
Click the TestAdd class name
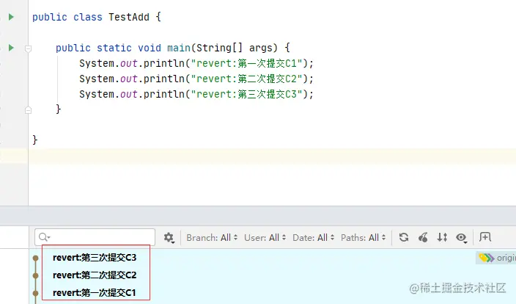pyautogui.click(x=129, y=17)
